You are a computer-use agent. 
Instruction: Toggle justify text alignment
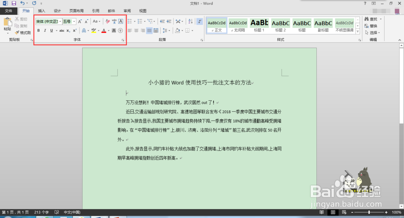tap(149, 30)
